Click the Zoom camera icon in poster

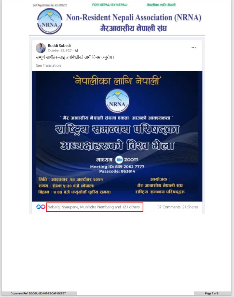[x=119, y=160]
